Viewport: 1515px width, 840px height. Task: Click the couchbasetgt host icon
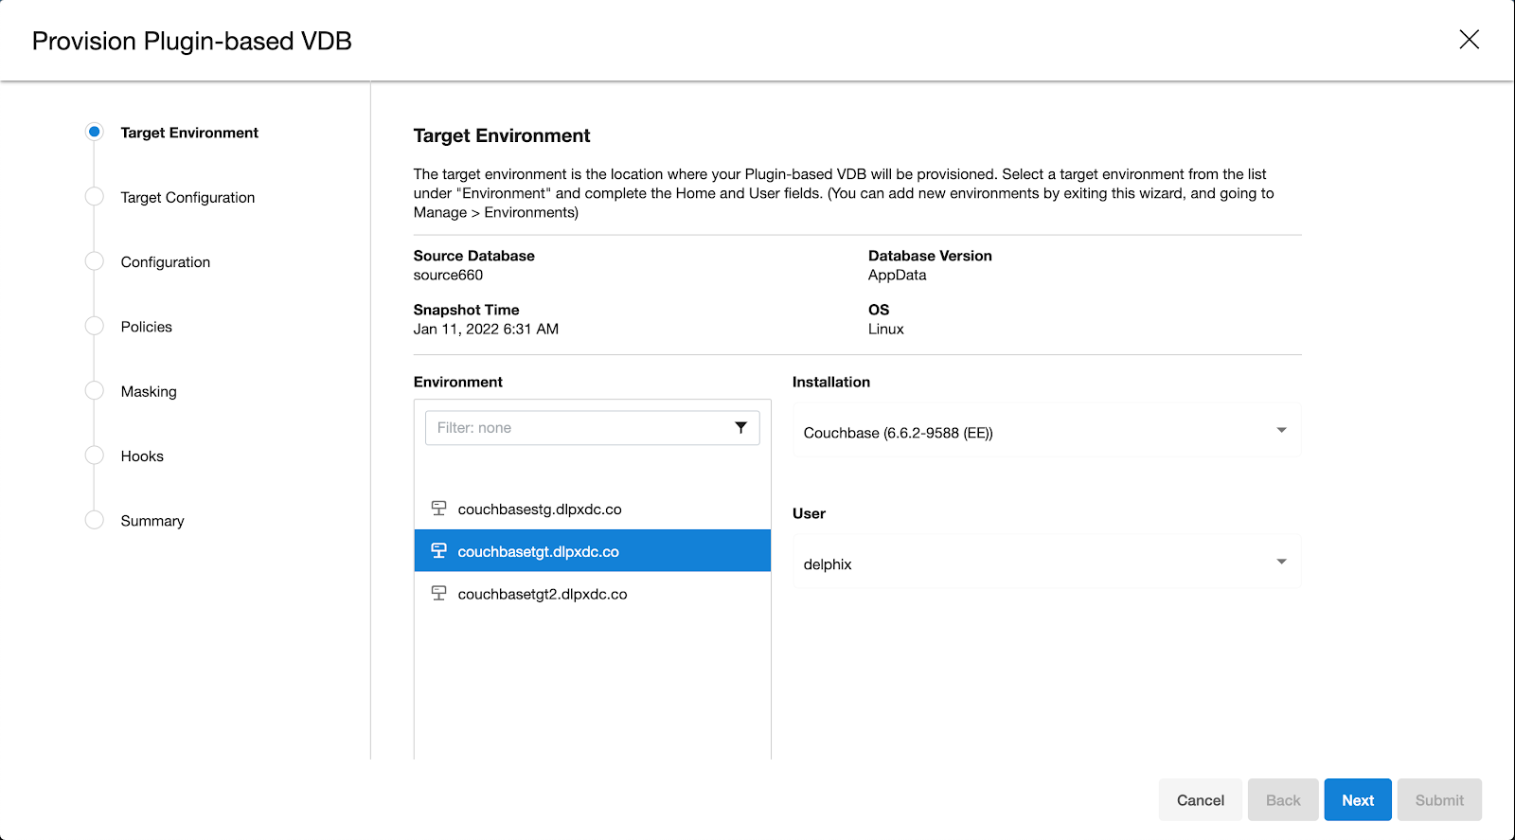[438, 551]
